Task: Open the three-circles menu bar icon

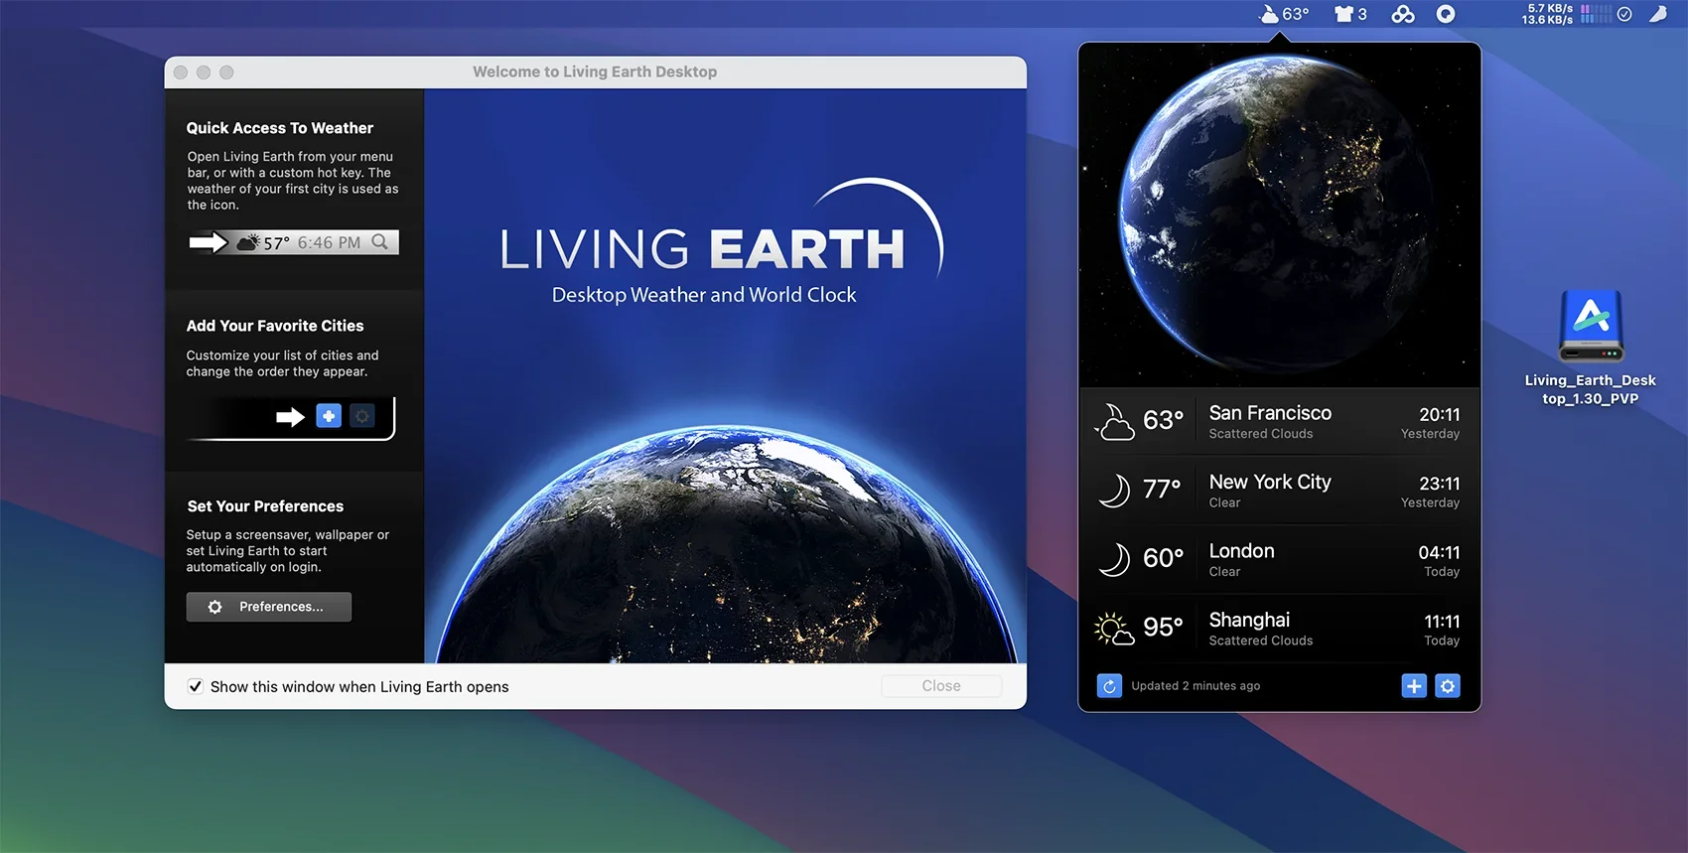Action: 1403,14
